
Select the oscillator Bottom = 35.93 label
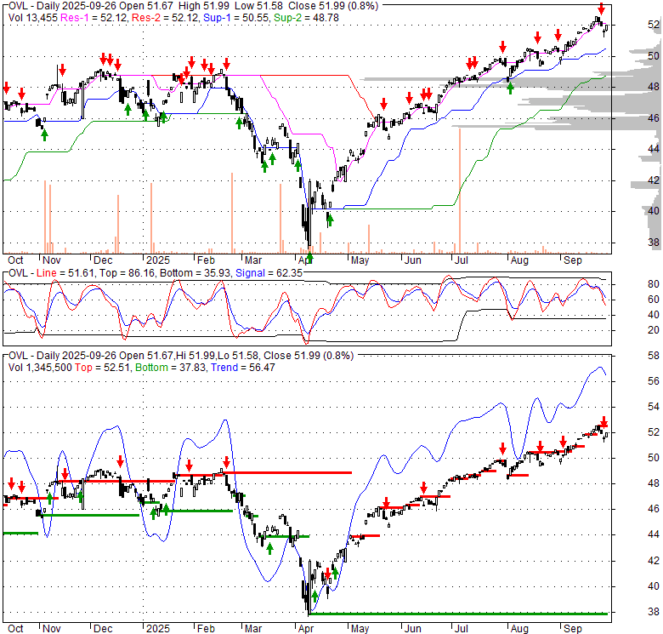pos(195,273)
